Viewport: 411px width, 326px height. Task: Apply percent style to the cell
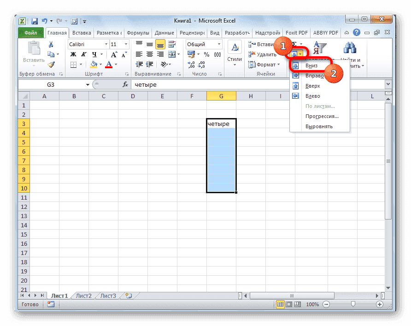pyautogui.click(x=206, y=54)
